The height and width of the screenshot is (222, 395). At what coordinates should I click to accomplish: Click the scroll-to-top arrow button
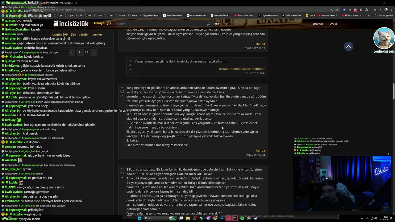[x=348, y=47]
